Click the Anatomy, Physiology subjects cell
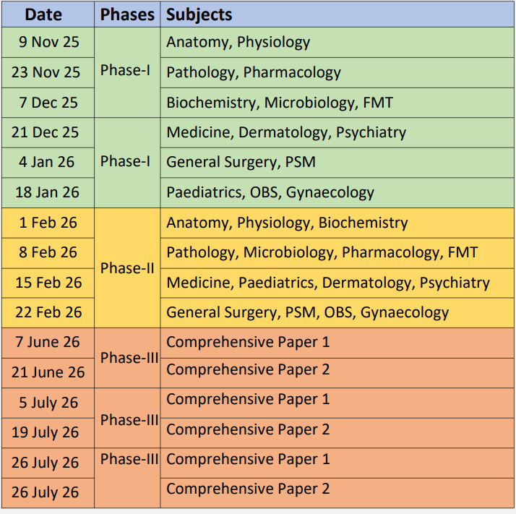 tap(238, 42)
